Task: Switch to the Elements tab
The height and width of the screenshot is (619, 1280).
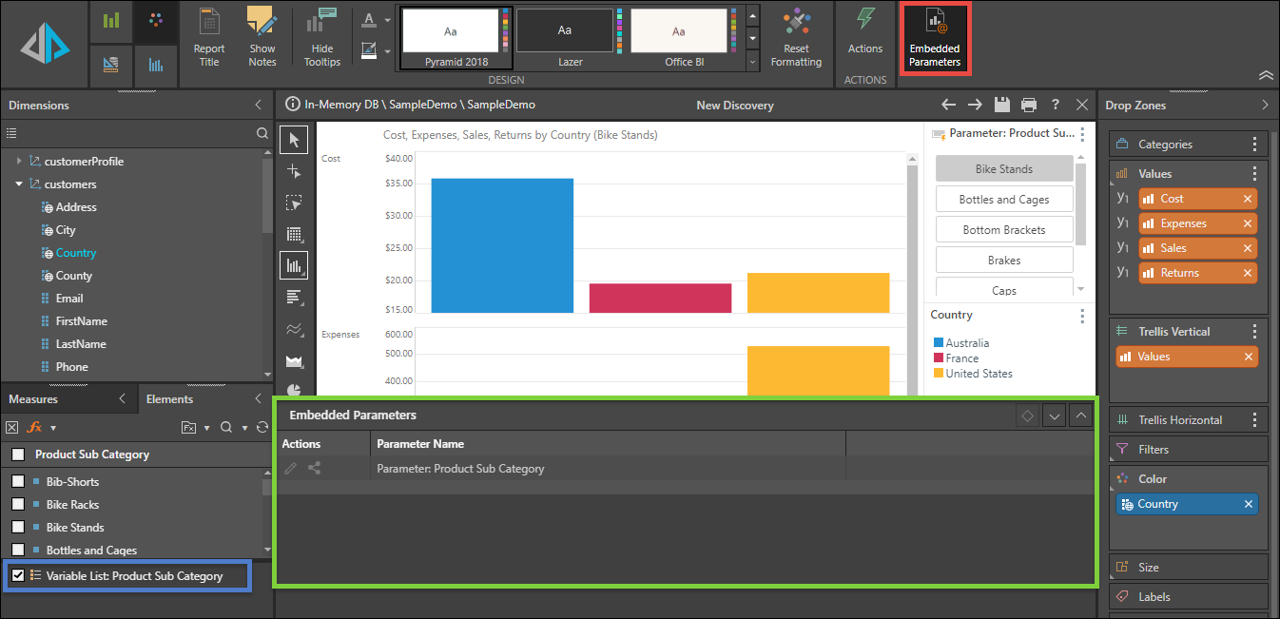Action: click(x=169, y=399)
